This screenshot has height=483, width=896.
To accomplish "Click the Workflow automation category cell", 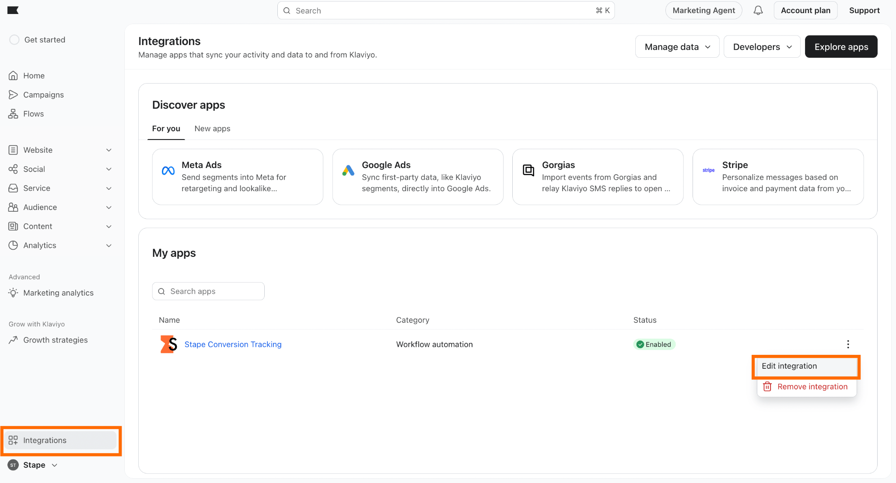I will [434, 344].
